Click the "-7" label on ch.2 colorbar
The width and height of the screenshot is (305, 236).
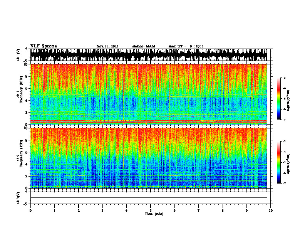284,183
